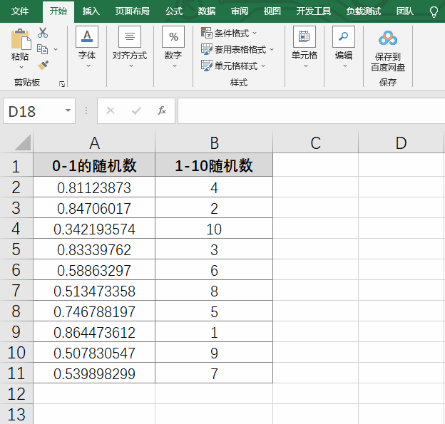The image size is (445, 424).
Task: Select cell B4 with value 10
Action: click(x=214, y=229)
